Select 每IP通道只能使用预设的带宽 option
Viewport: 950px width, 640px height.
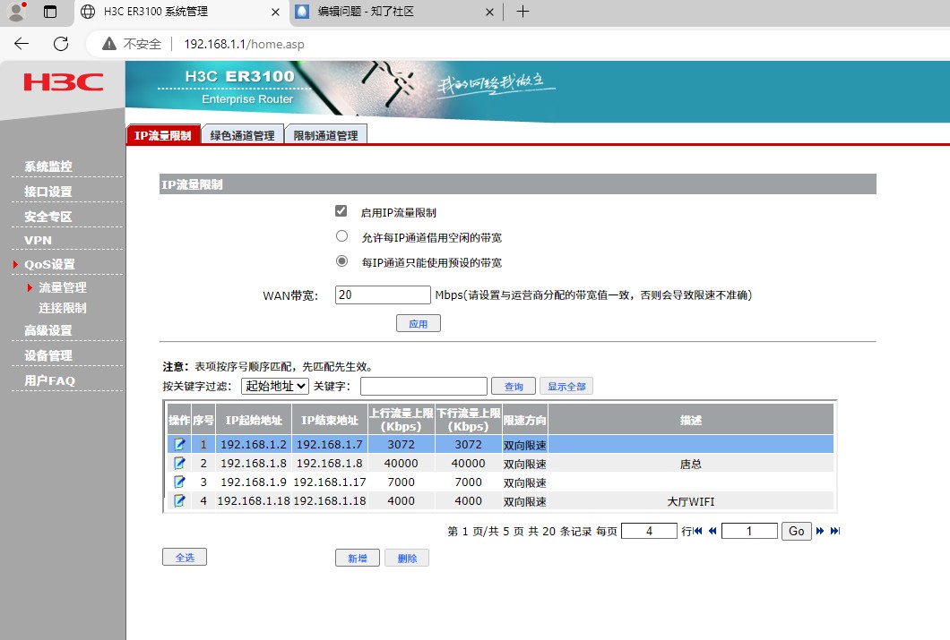[x=341, y=261]
